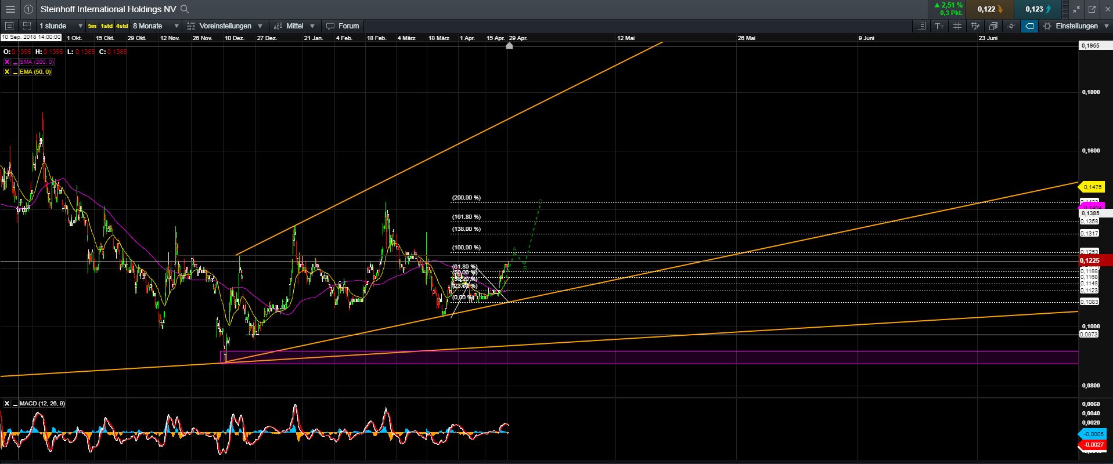Click the shrink arrows icon in header
This screenshot has height=464, width=1113.
(x=1076, y=9)
